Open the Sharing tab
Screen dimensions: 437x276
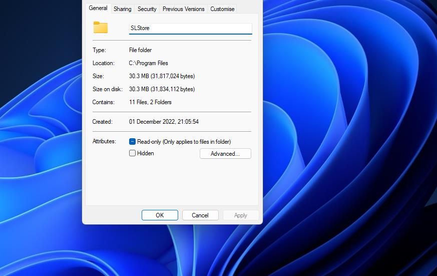tap(122, 9)
